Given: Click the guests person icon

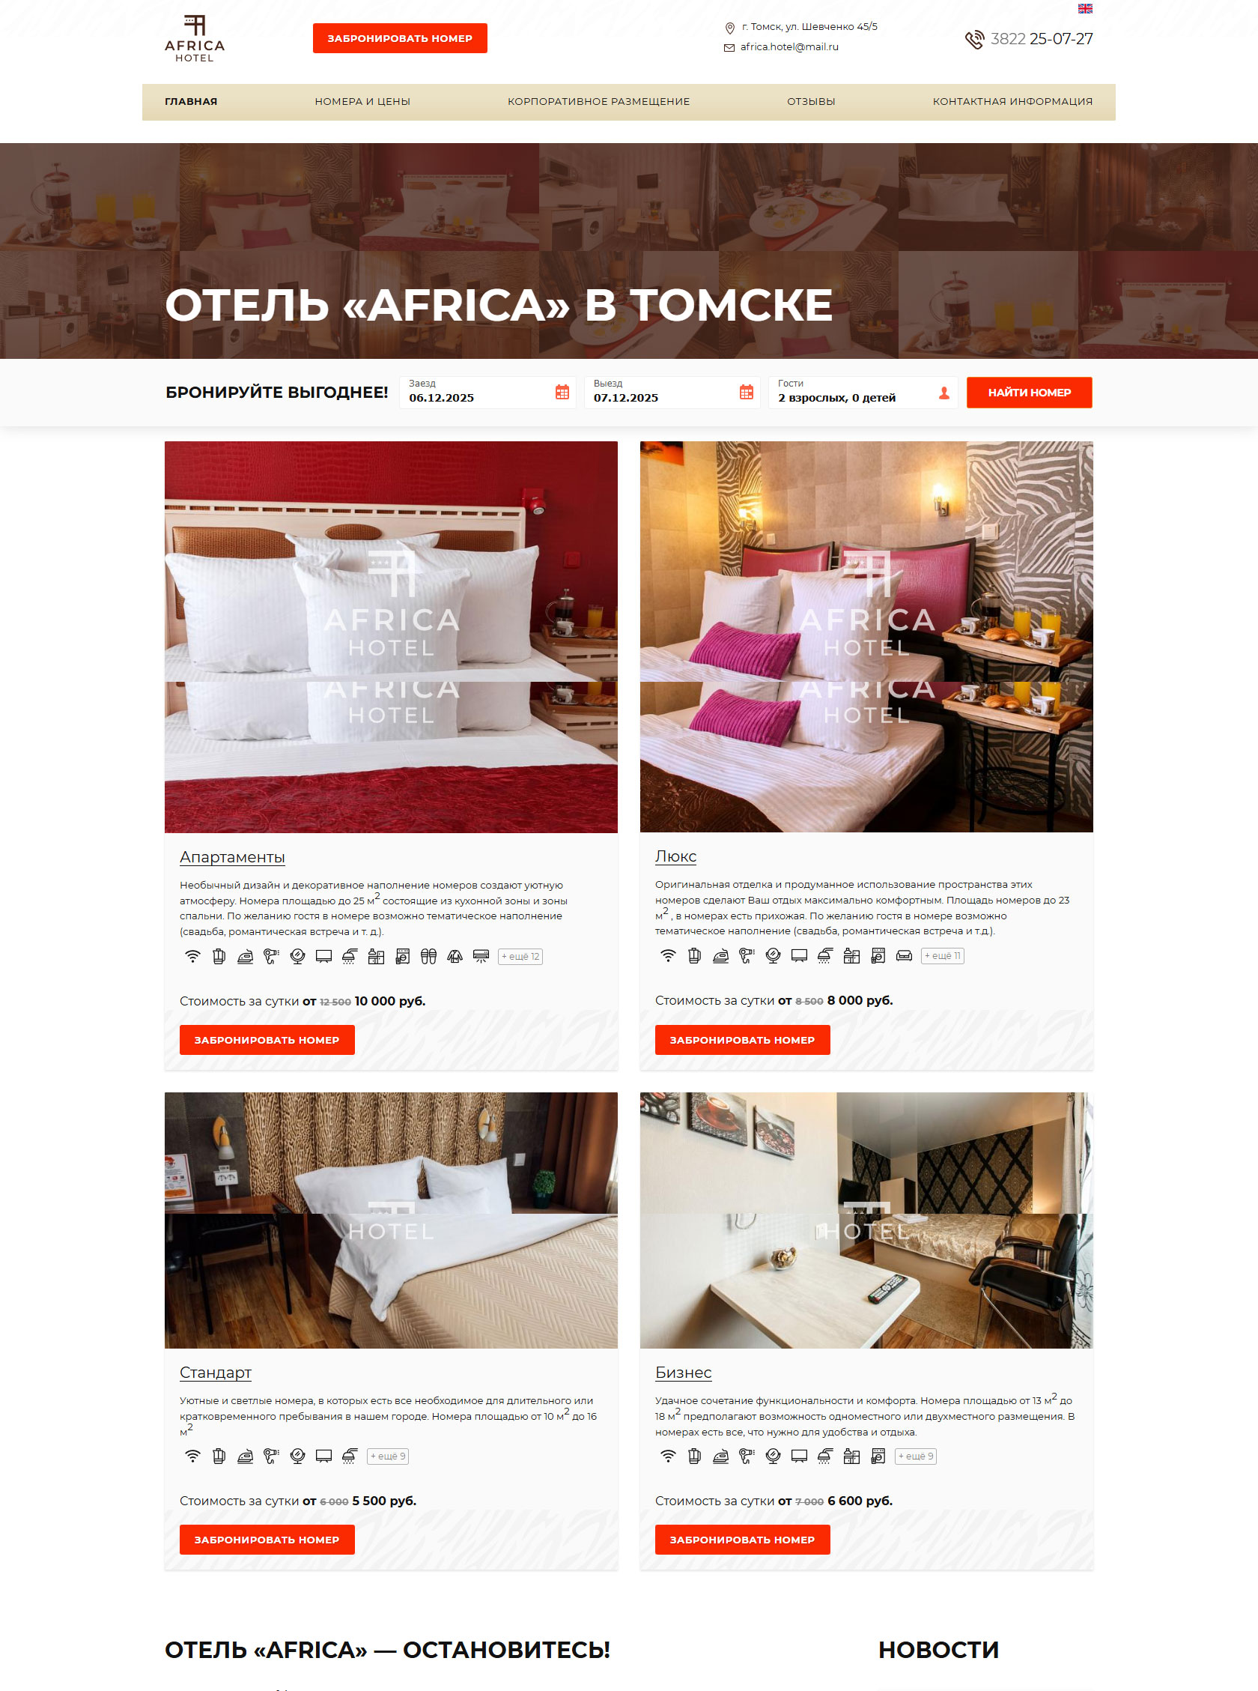Looking at the screenshot, I should click(944, 393).
